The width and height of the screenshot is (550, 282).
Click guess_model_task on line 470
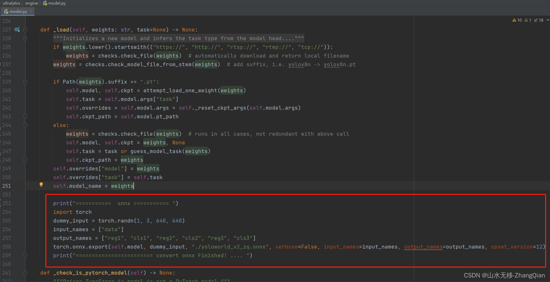pos(156,151)
